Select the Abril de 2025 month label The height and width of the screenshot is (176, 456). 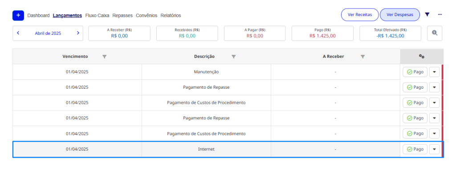click(48, 33)
